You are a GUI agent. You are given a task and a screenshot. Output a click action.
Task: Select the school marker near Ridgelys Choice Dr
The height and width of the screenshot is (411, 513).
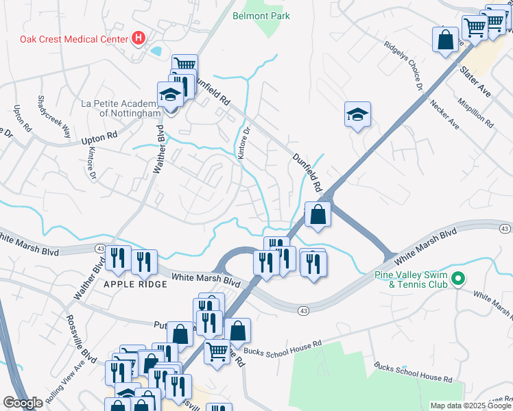click(x=357, y=114)
